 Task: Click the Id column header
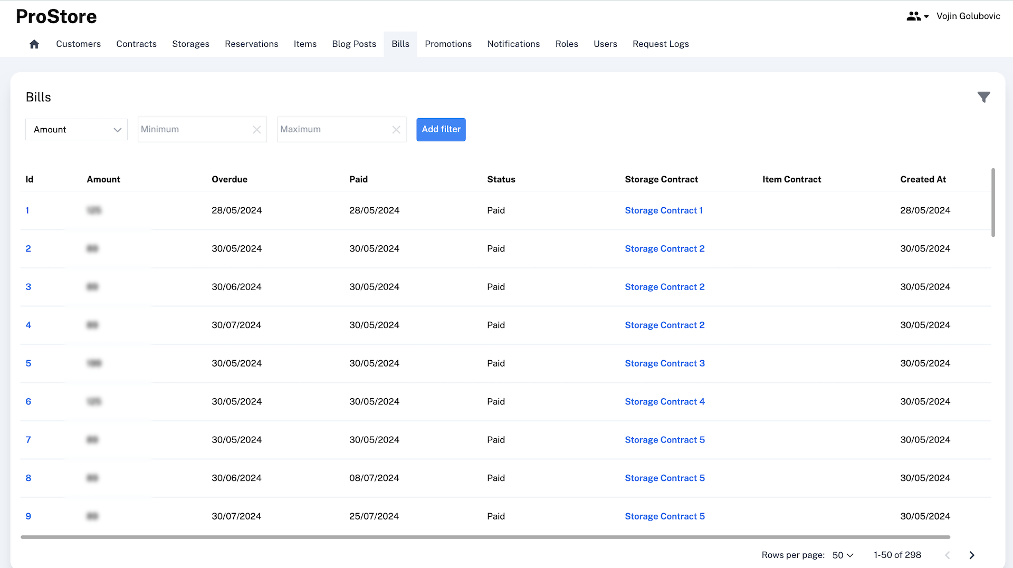click(x=30, y=179)
